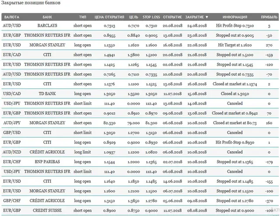The image size is (280, 216).
Task: Sort by the ОТКРЫТИЕ column header
Action: pyautogui.click(x=172, y=17)
